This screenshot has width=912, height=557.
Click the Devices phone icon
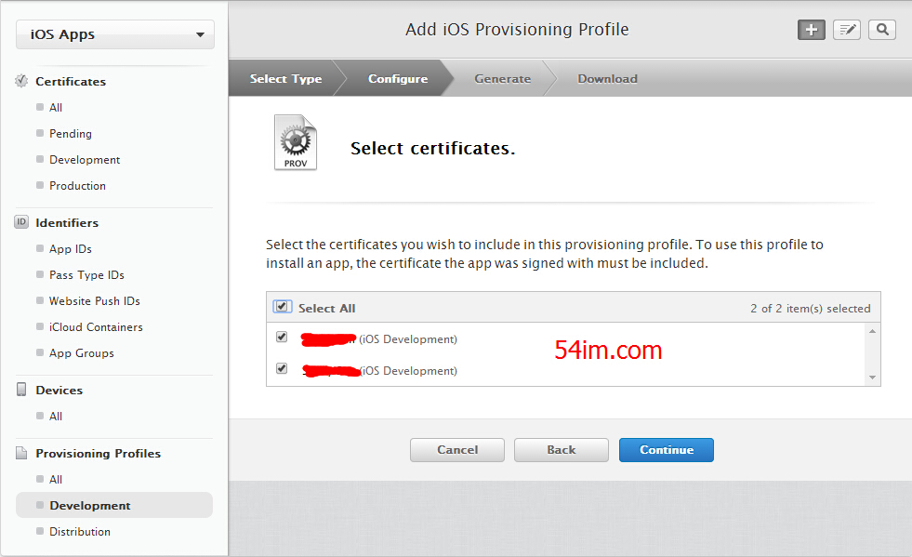21,390
